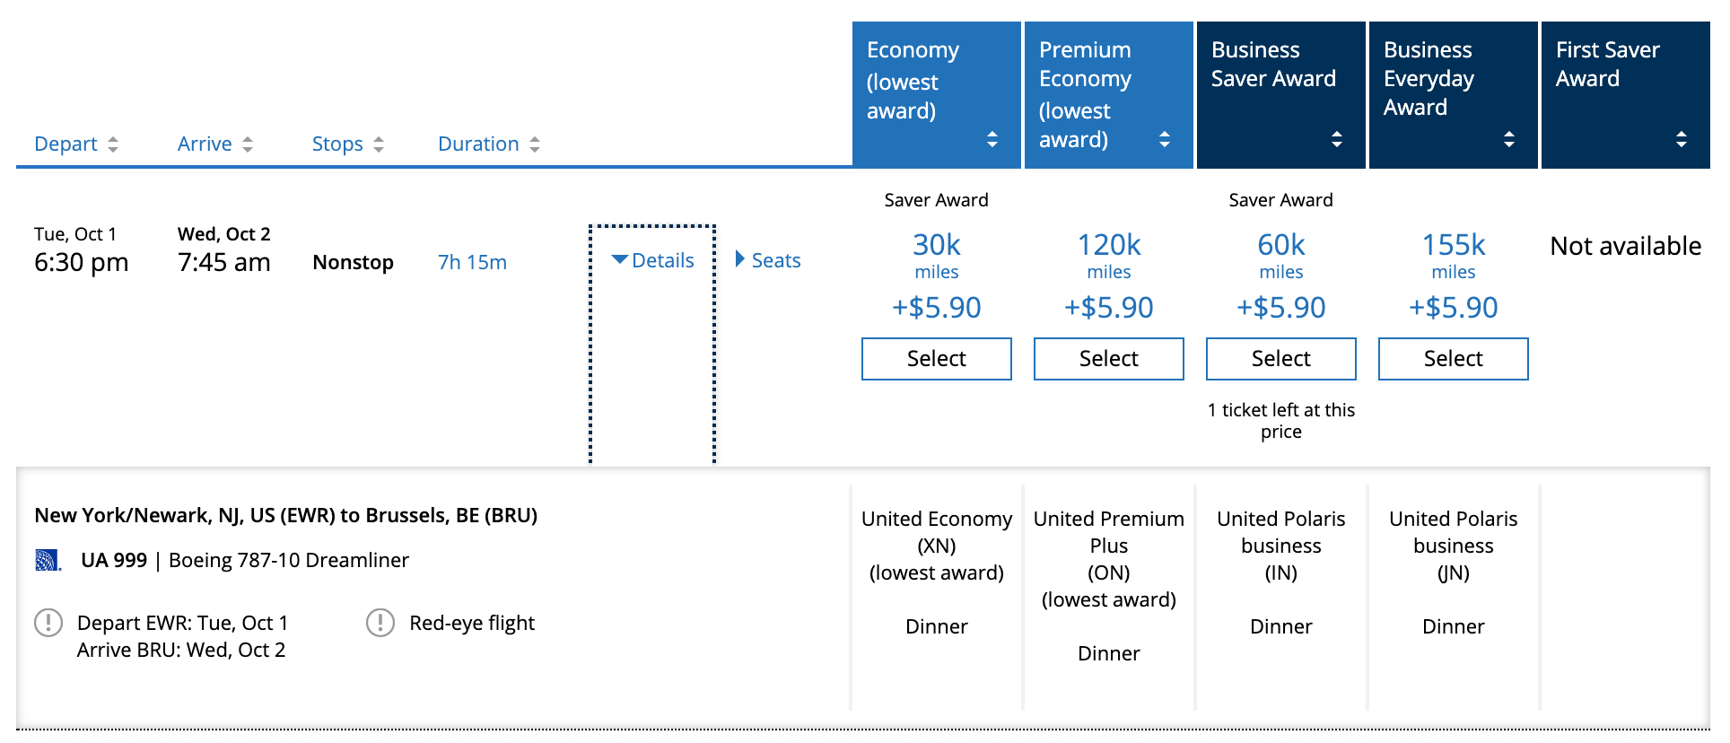Sort by Business Saver Award arrows icon
Screen dimensions: 1730x743
click(1336, 139)
